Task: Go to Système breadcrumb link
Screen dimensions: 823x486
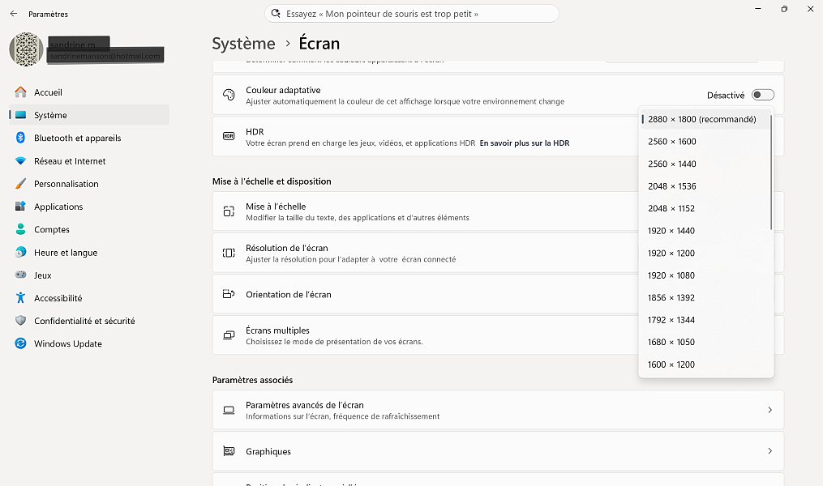Action: pos(243,44)
